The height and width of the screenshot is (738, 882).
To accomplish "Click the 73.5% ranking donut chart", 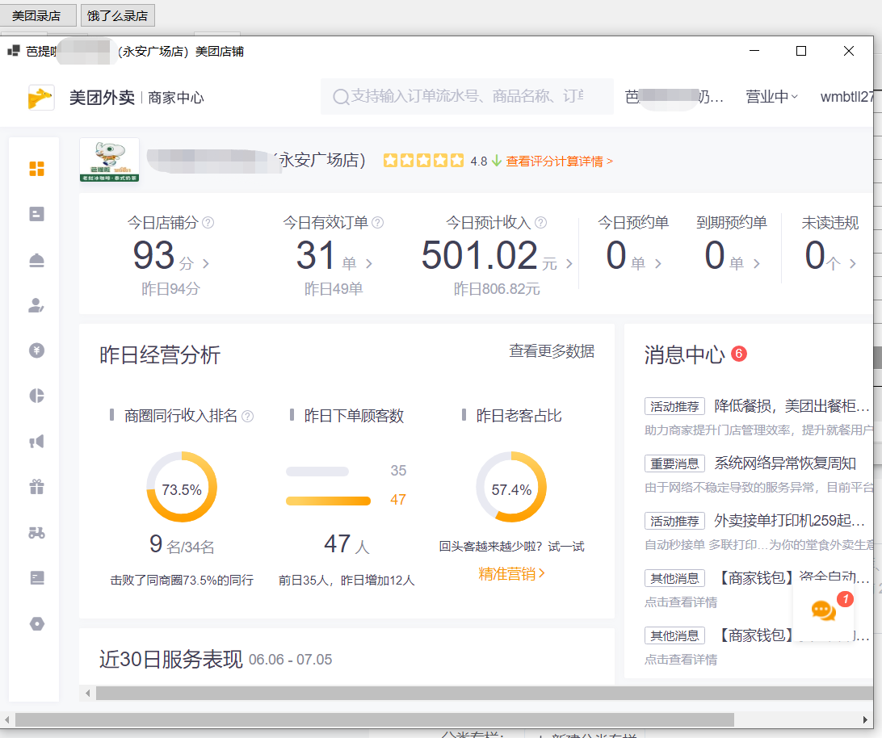I will pyautogui.click(x=182, y=487).
